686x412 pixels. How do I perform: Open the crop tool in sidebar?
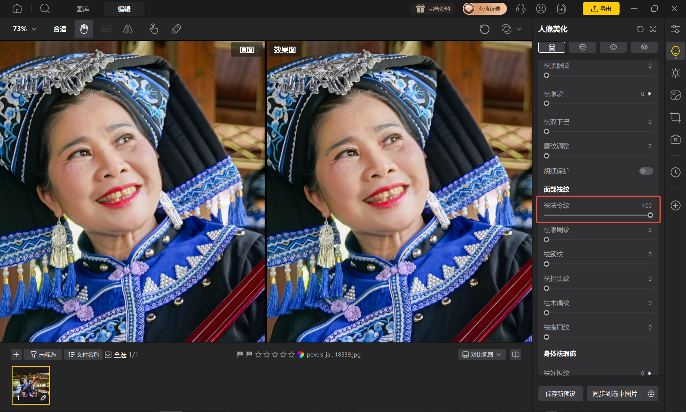(675, 117)
